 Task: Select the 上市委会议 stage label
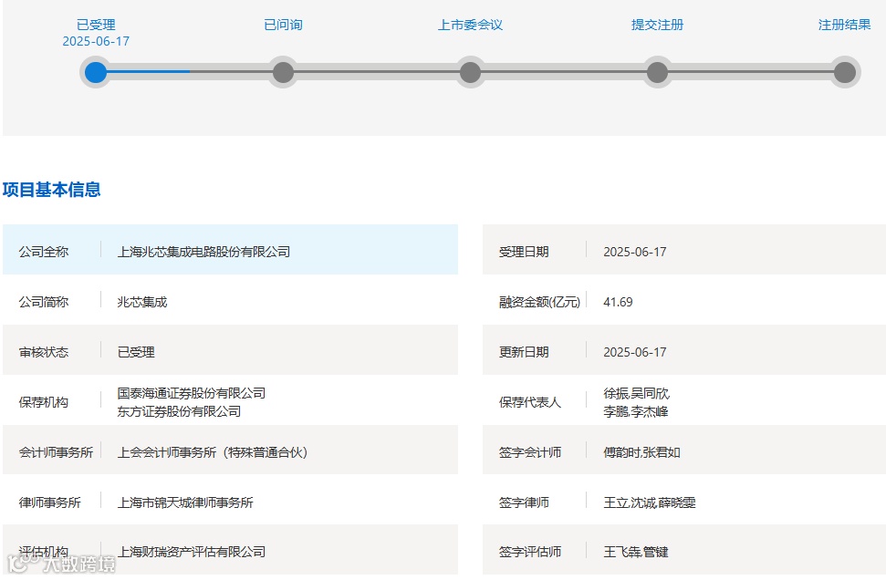[470, 25]
